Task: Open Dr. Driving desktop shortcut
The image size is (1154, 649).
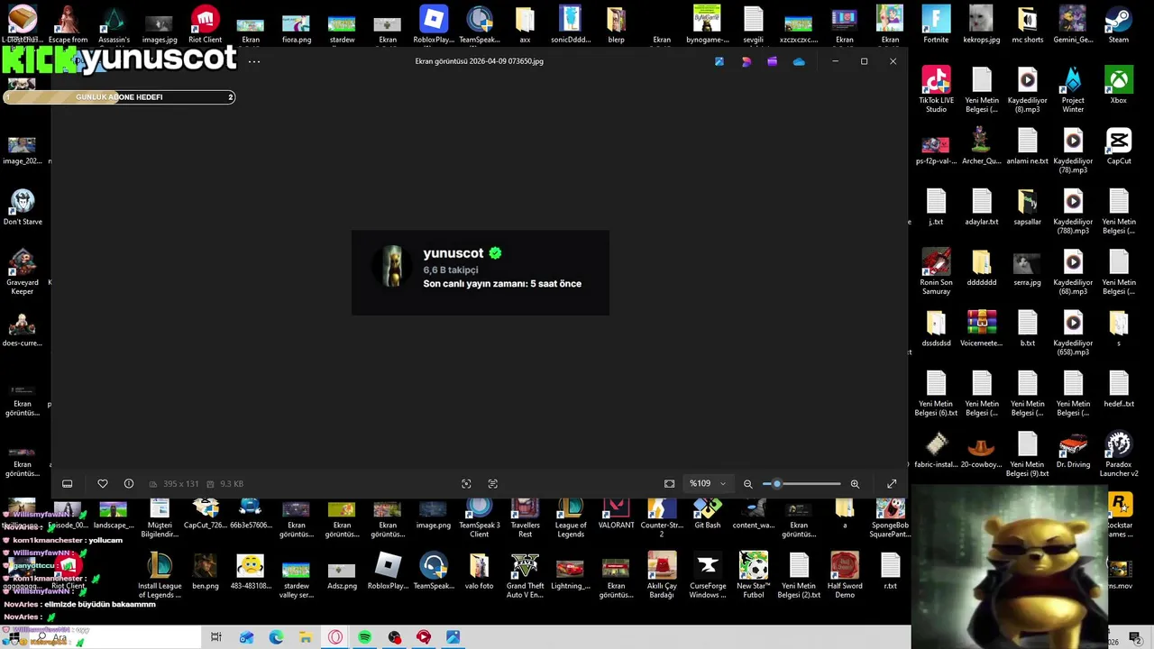Action: click(1073, 450)
